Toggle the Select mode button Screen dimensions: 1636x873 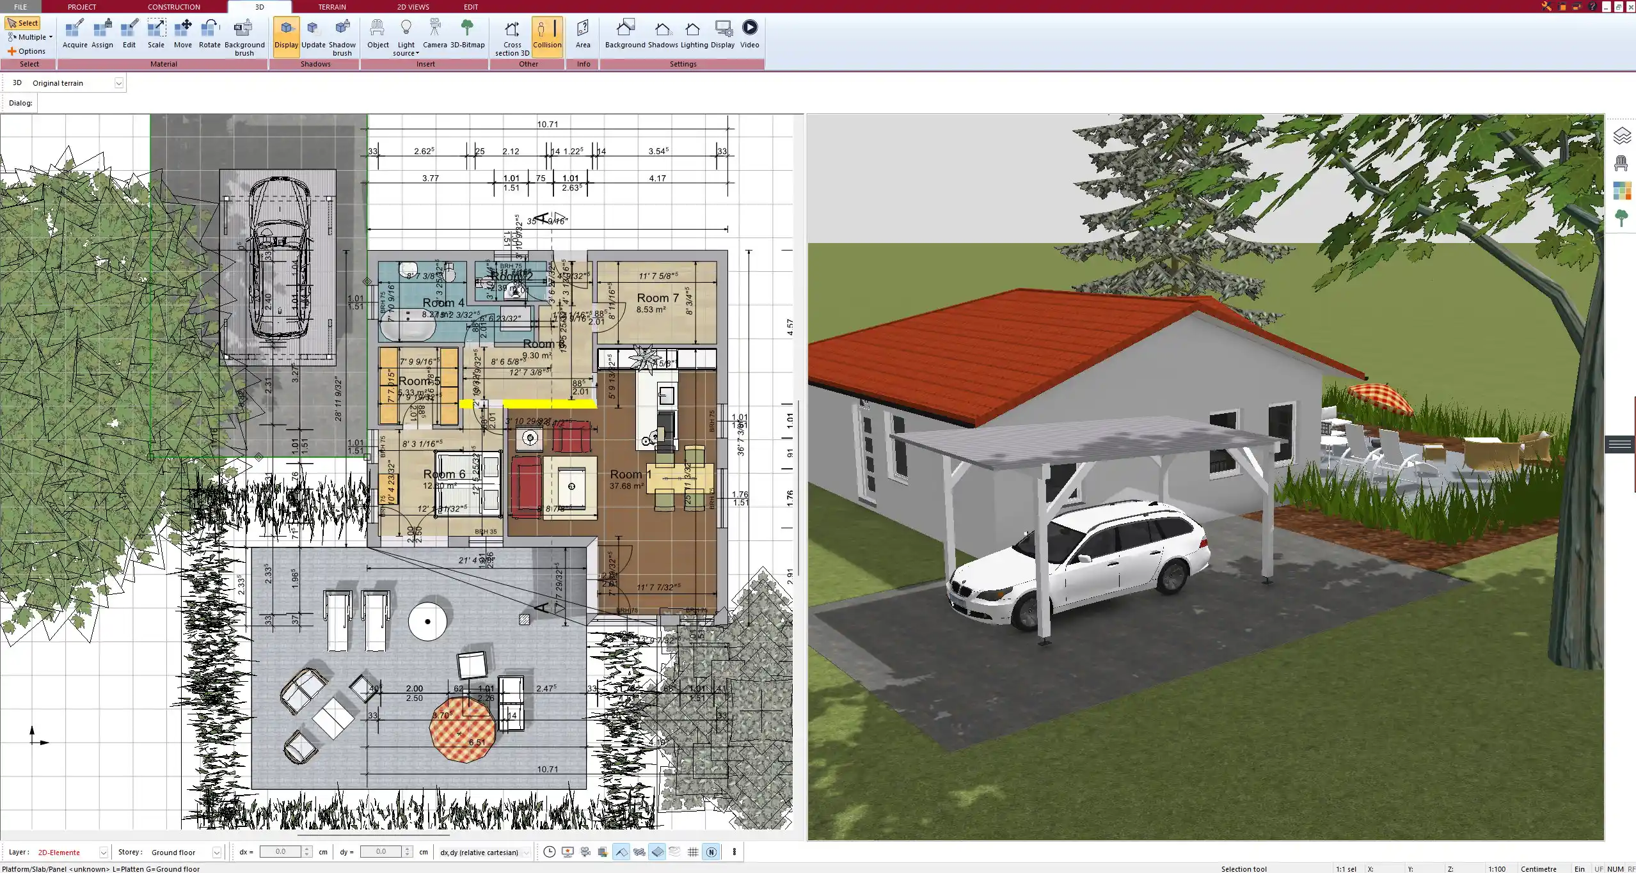23,23
